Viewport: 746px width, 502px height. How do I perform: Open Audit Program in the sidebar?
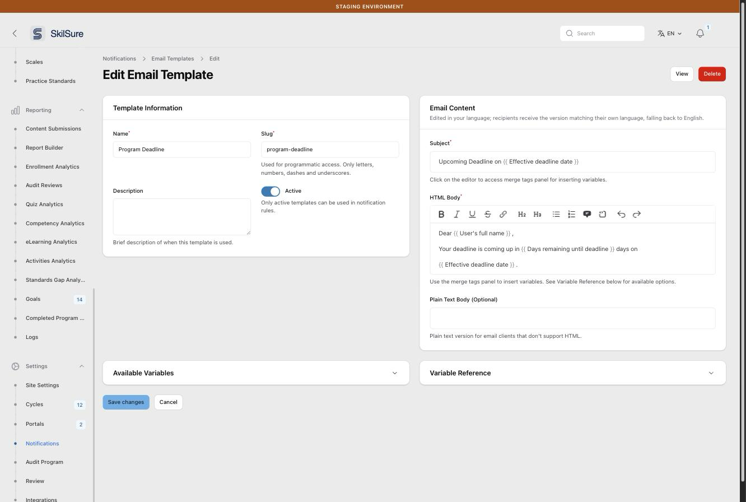click(44, 462)
